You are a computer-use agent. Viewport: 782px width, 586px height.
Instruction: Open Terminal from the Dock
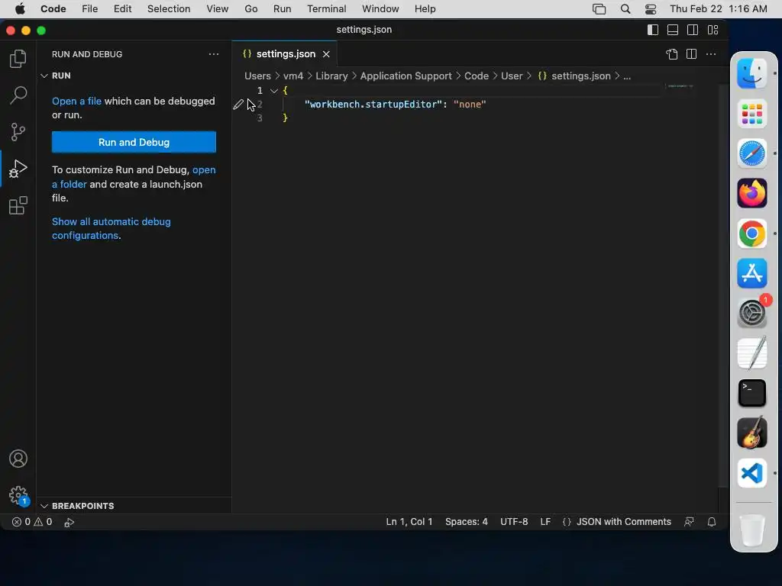point(751,393)
